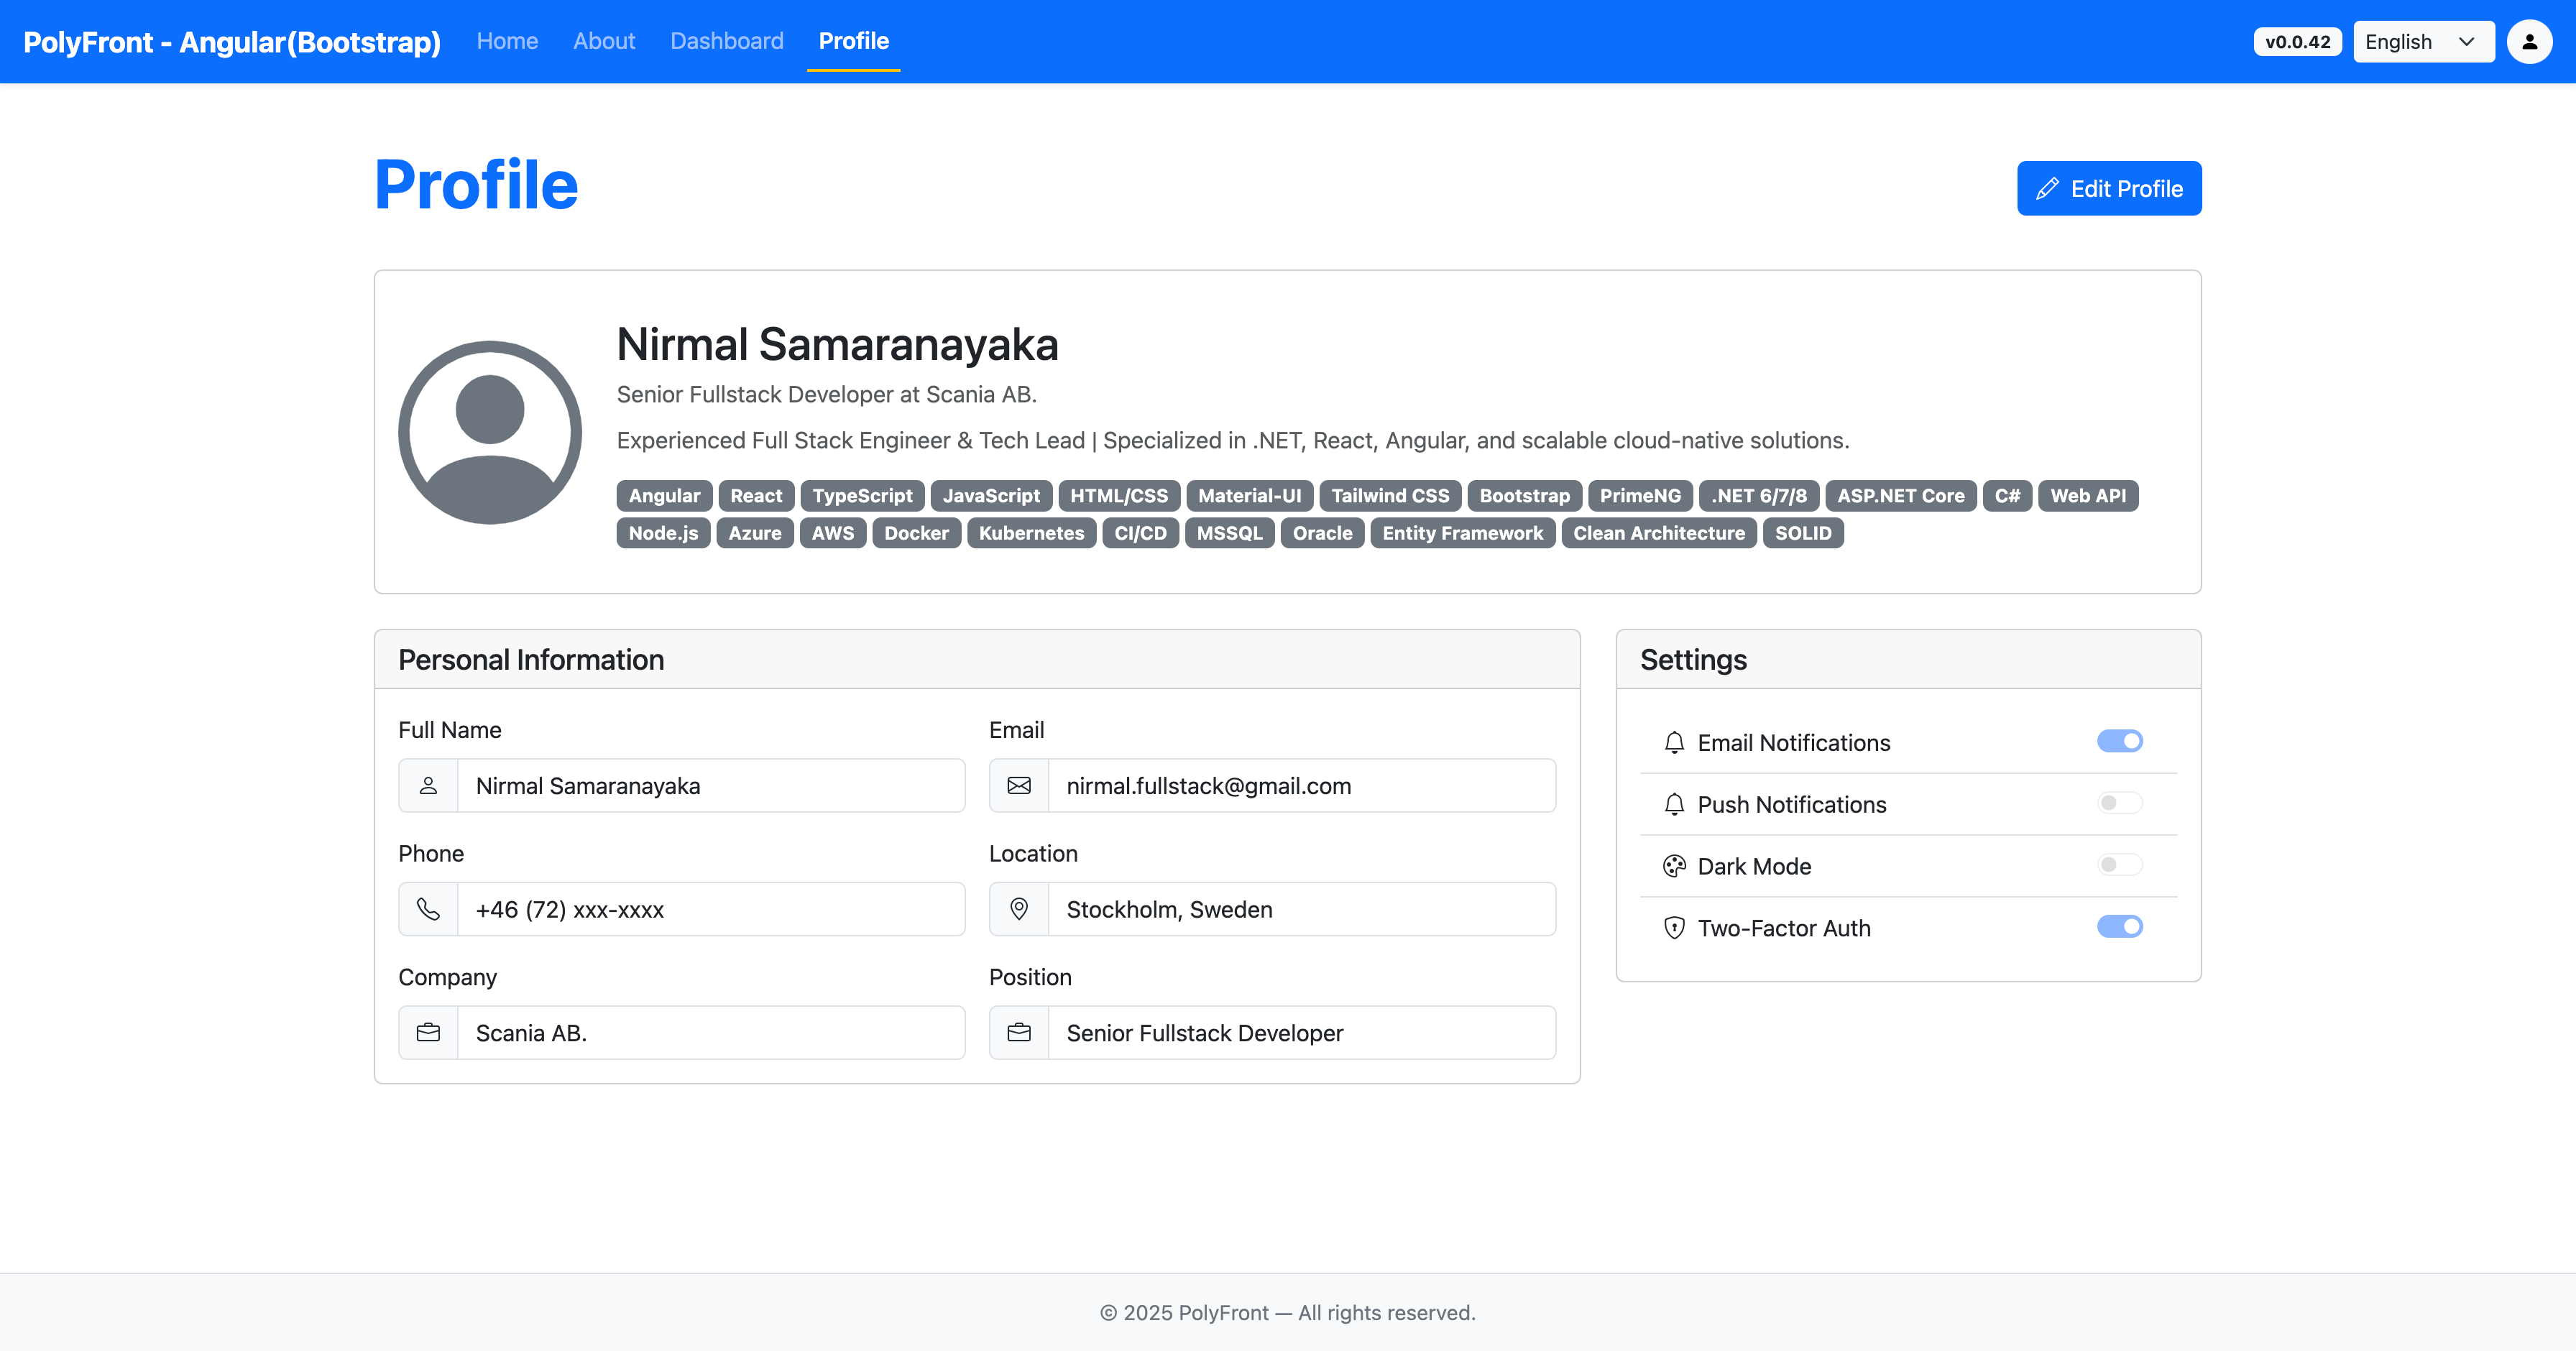
Task: Click the Full Name input field
Action: pos(711,785)
